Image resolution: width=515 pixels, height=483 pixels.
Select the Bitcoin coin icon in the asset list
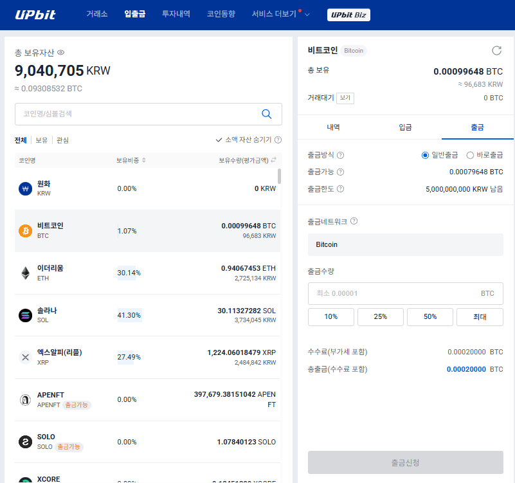[x=24, y=232]
